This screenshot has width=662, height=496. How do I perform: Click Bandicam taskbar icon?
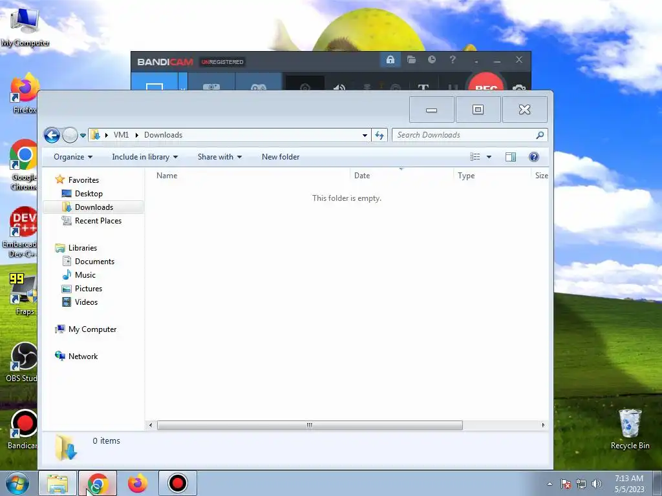pyautogui.click(x=177, y=483)
